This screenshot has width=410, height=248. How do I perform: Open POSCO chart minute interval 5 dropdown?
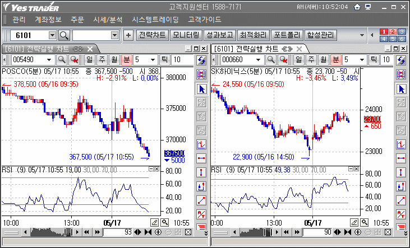tap(153, 60)
